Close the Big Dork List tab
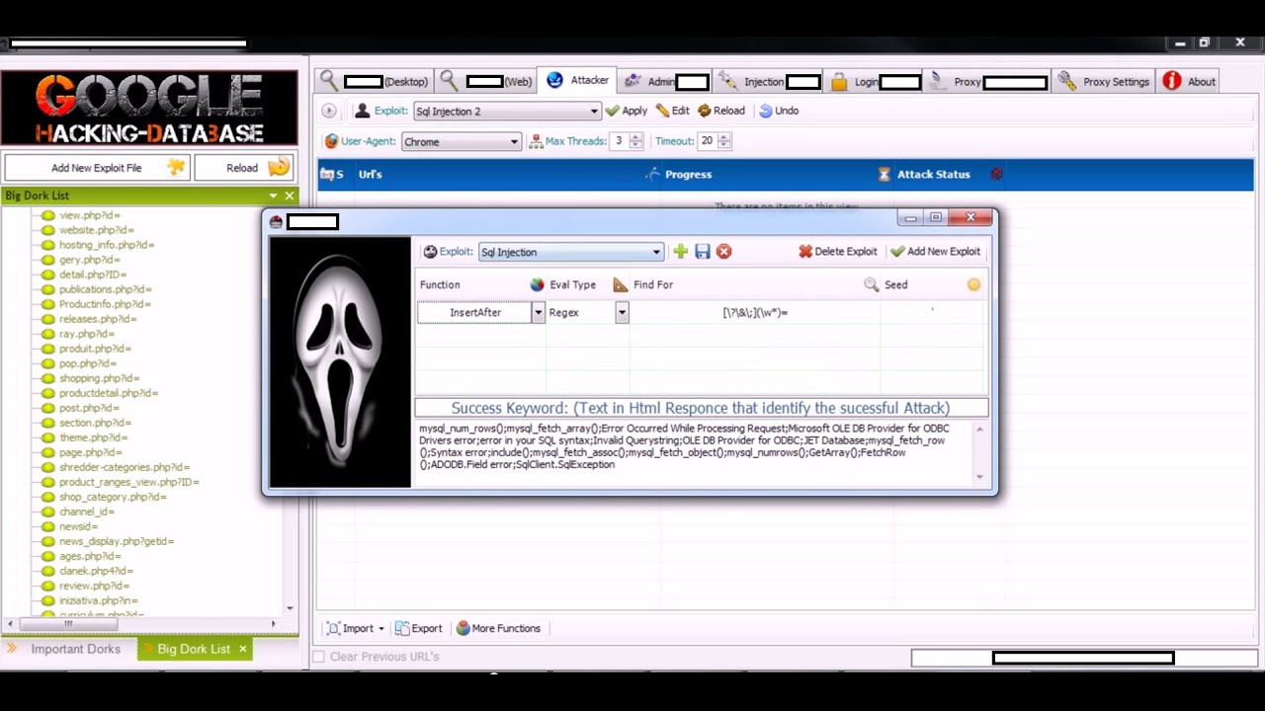The width and height of the screenshot is (1265, 711). 242,649
